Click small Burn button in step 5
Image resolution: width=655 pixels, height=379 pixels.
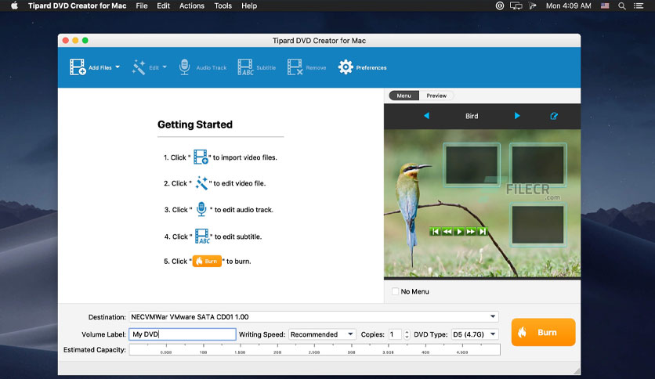(x=207, y=262)
